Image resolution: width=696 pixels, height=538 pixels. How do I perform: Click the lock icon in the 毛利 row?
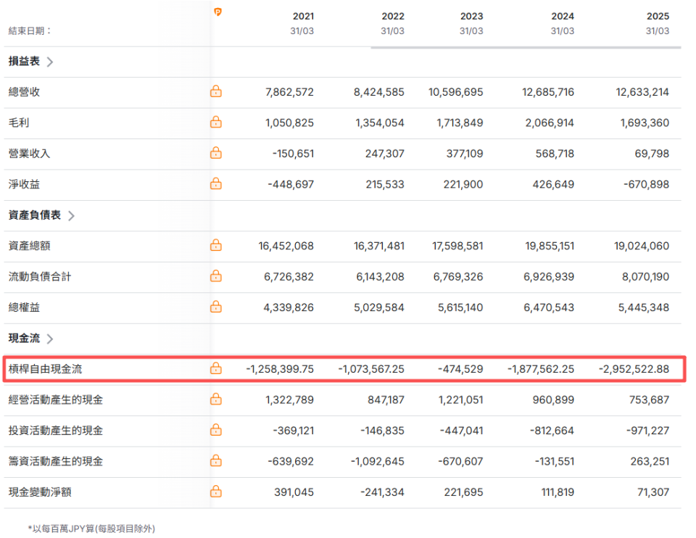tap(215, 123)
